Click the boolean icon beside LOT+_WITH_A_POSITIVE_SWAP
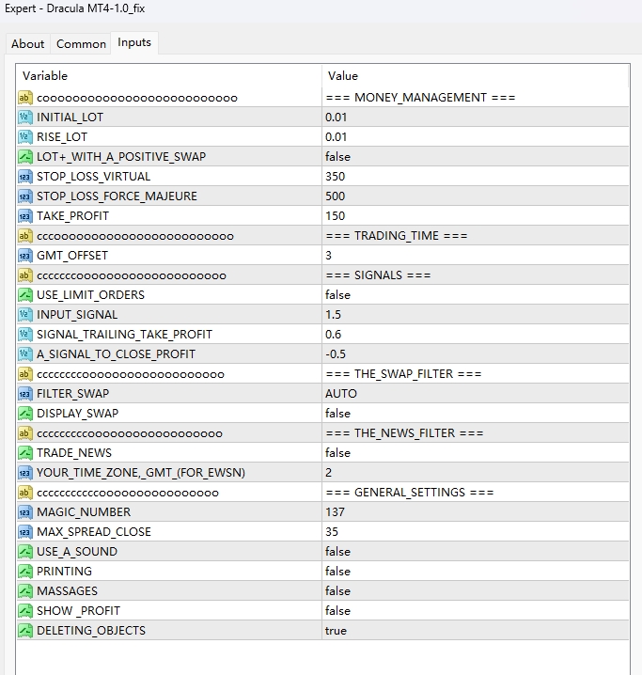Image resolution: width=642 pixels, height=675 pixels. click(25, 157)
